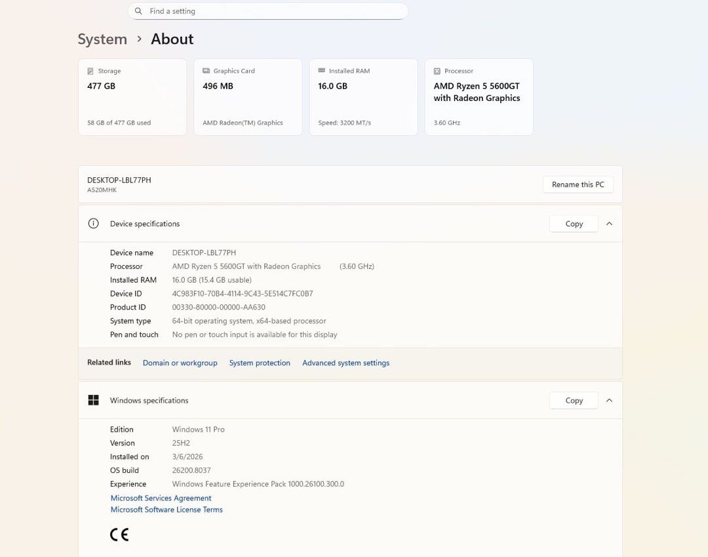Select the Graphics Card 496 MB card

click(x=248, y=97)
